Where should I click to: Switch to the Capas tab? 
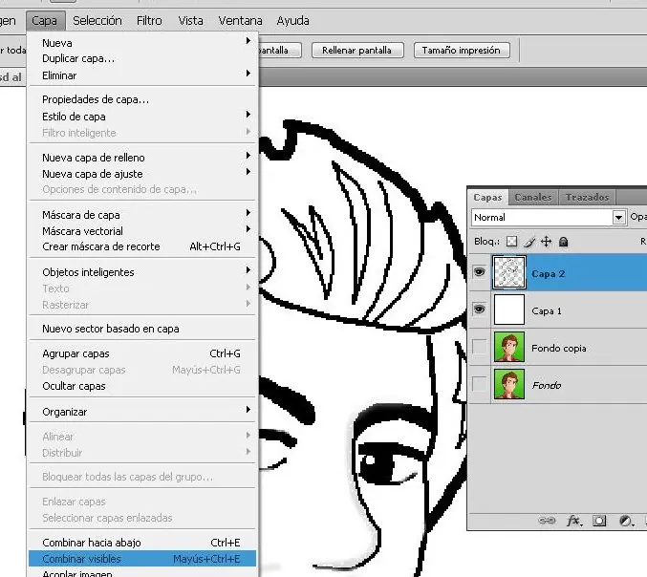pos(487,197)
